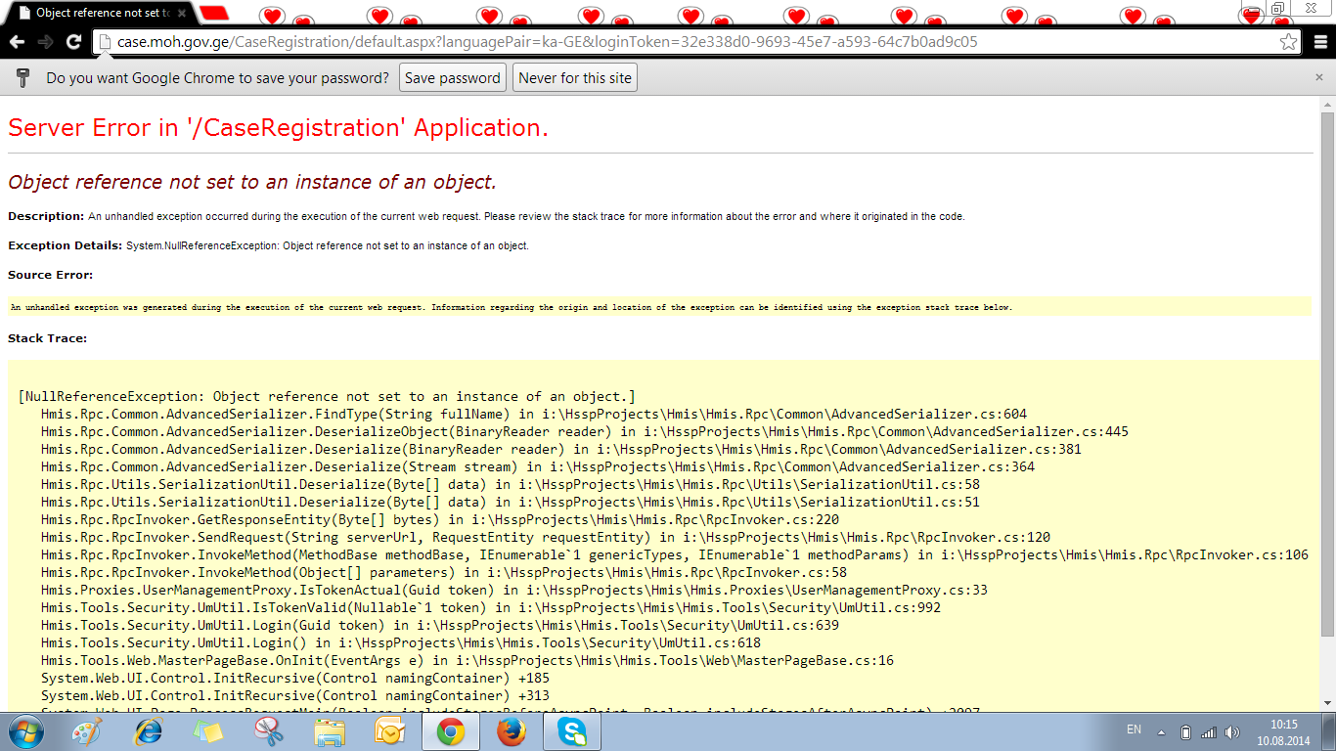Viewport: 1336px width, 751px height.
Task: Click Never for this site button
Action: click(x=575, y=78)
